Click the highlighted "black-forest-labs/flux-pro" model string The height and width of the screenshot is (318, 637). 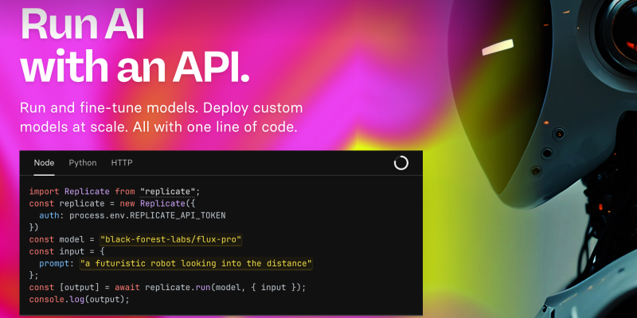171,240
